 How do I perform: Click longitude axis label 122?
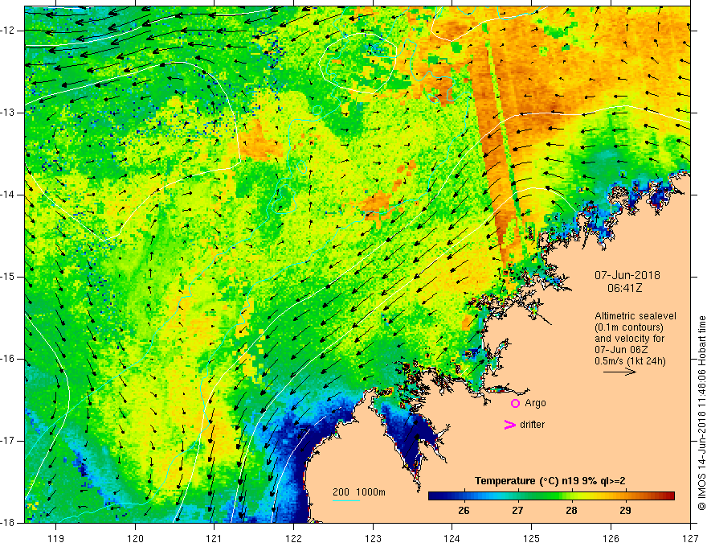tap(293, 538)
